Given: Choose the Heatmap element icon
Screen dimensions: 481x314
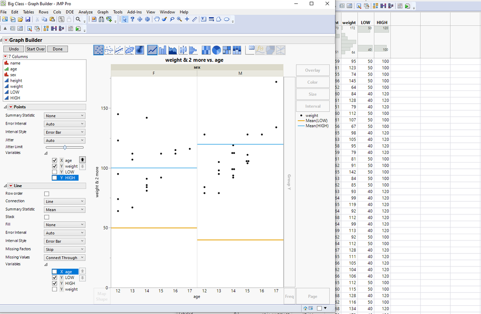Looking at the screenshot, I should pos(206,50).
